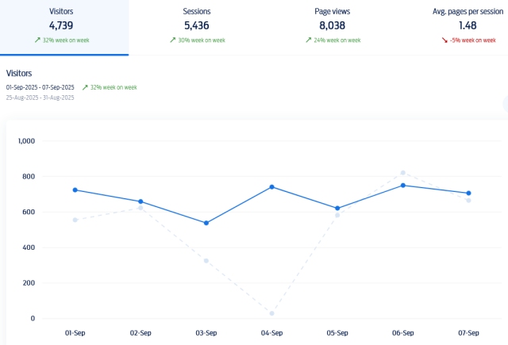Switch to the Sessions metric tab
Screen dimensions: 508x345
pos(197,26)
